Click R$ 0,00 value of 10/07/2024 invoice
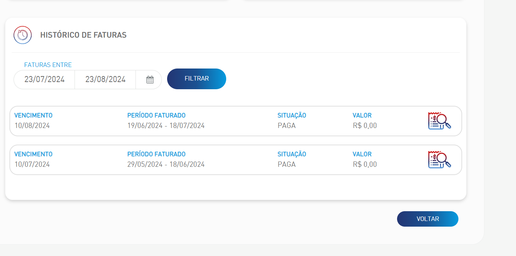516x256 pixels. (365, 165)
